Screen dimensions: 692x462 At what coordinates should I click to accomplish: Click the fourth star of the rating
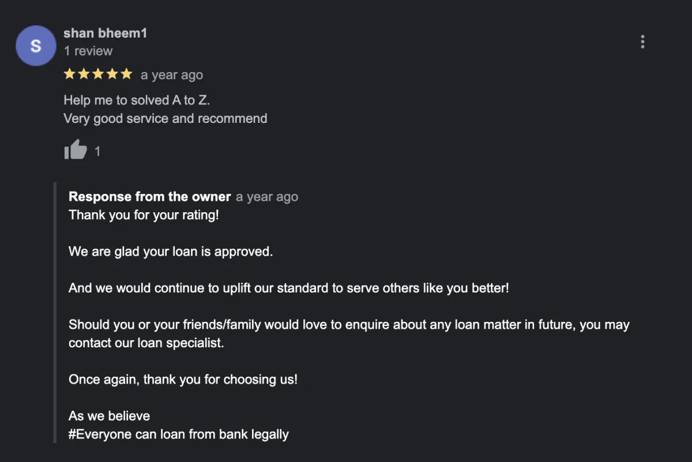(112, 74)
